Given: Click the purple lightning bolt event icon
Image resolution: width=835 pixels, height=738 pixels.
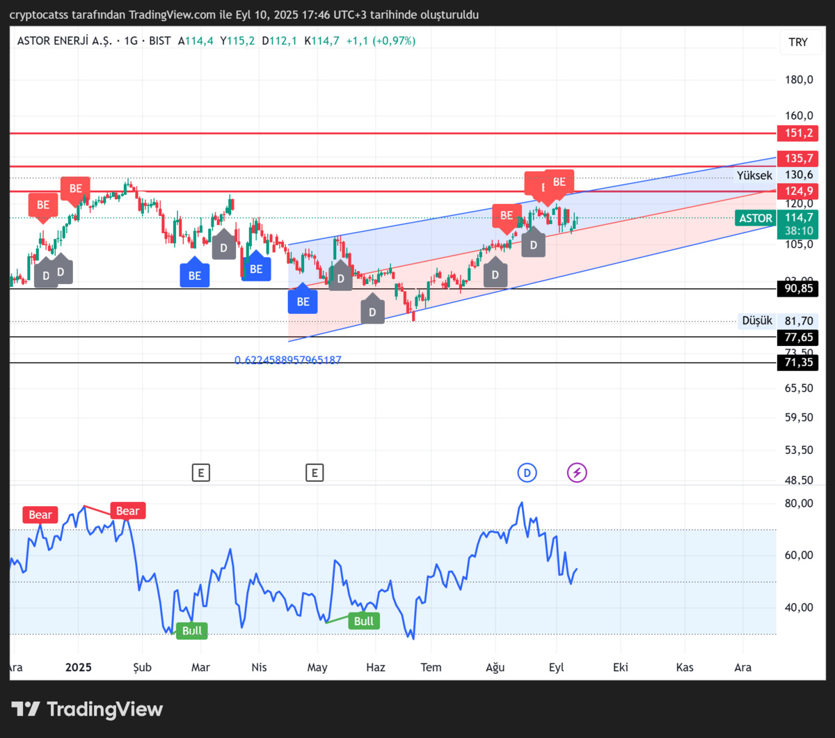Looking at the screenshot, I should coord(577,473).
